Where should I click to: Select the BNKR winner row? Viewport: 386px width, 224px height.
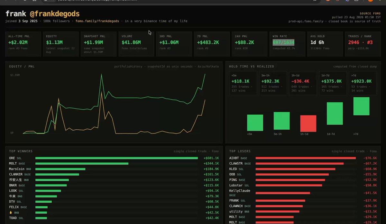[x=114, y=185]
